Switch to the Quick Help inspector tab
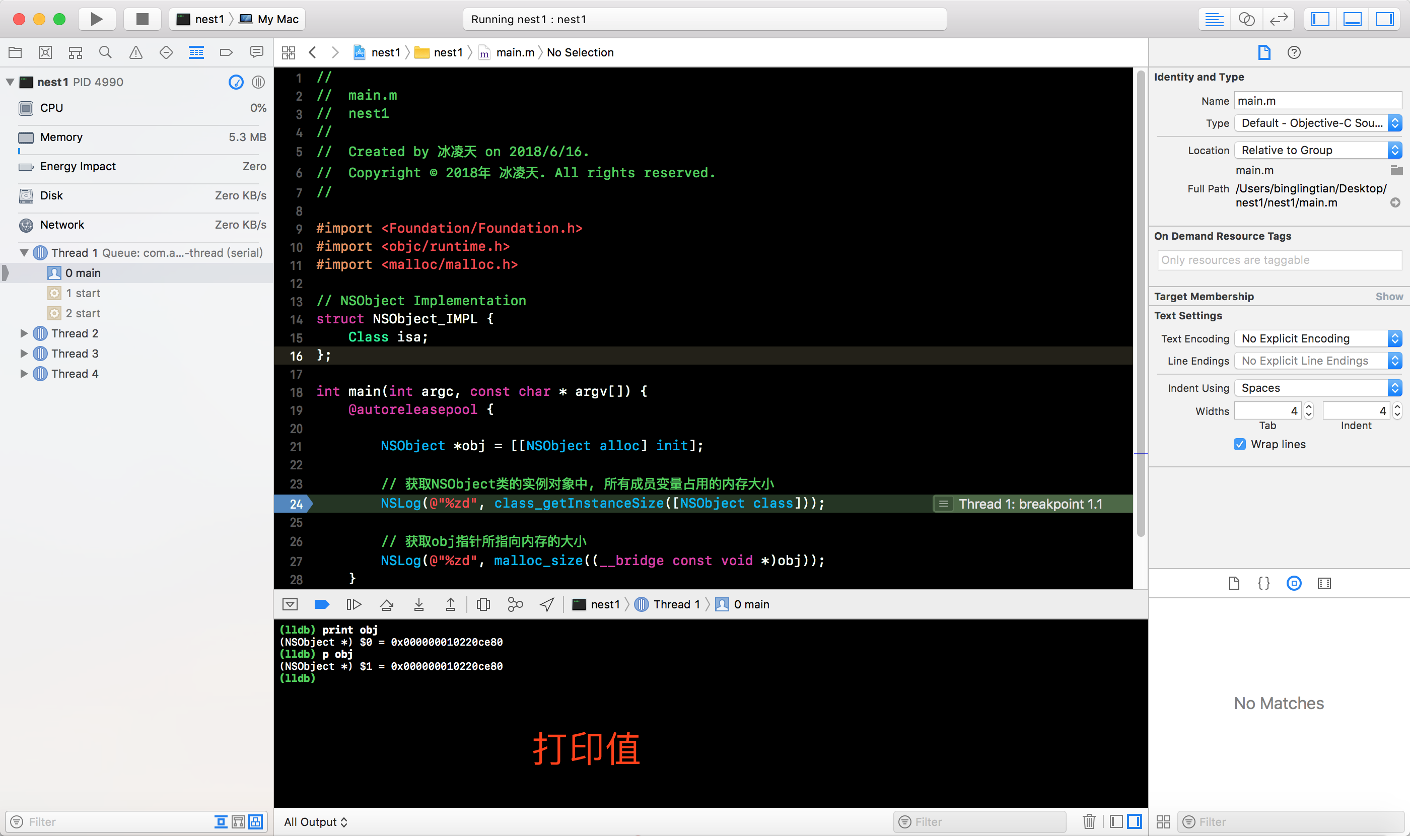 1293,52
